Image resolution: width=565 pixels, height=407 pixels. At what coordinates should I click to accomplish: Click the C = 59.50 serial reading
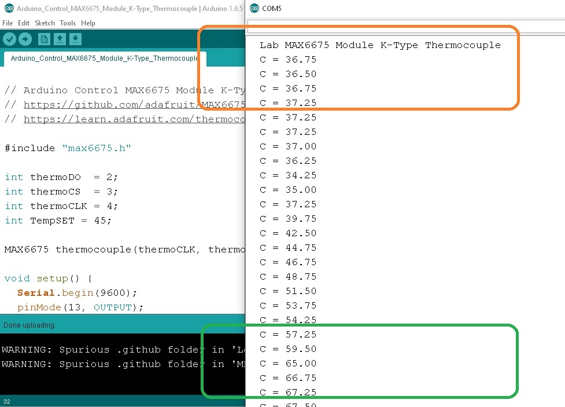tap(288, 349)
